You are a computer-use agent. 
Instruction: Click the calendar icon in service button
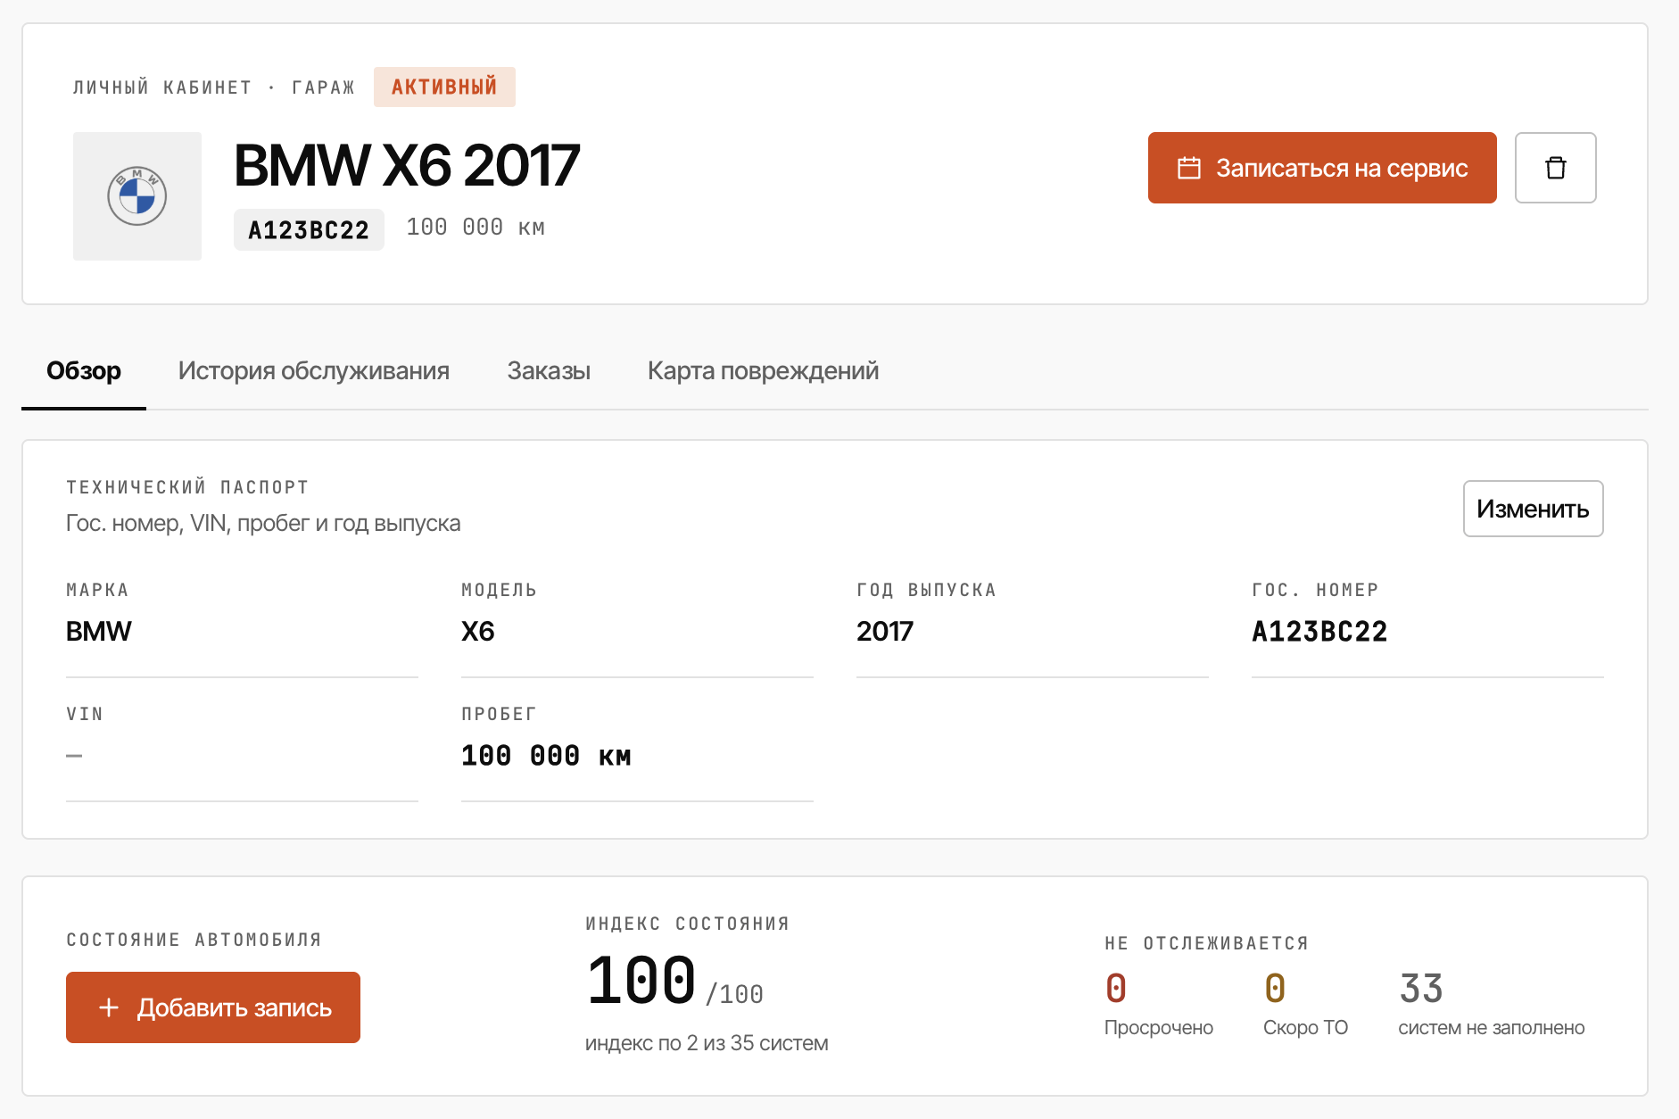[1189, 168]
